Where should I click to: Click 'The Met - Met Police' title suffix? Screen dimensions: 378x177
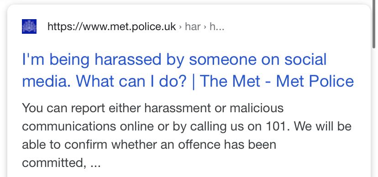tap(277, 81)
